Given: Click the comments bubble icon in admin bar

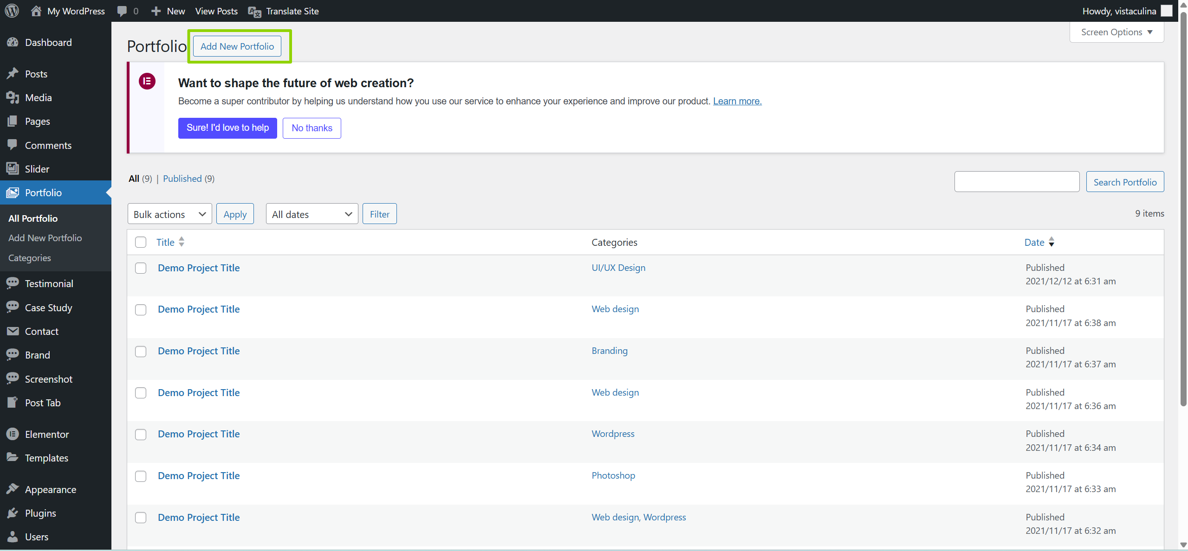Looking at the screenshot, I should click(x=122, y=11).
